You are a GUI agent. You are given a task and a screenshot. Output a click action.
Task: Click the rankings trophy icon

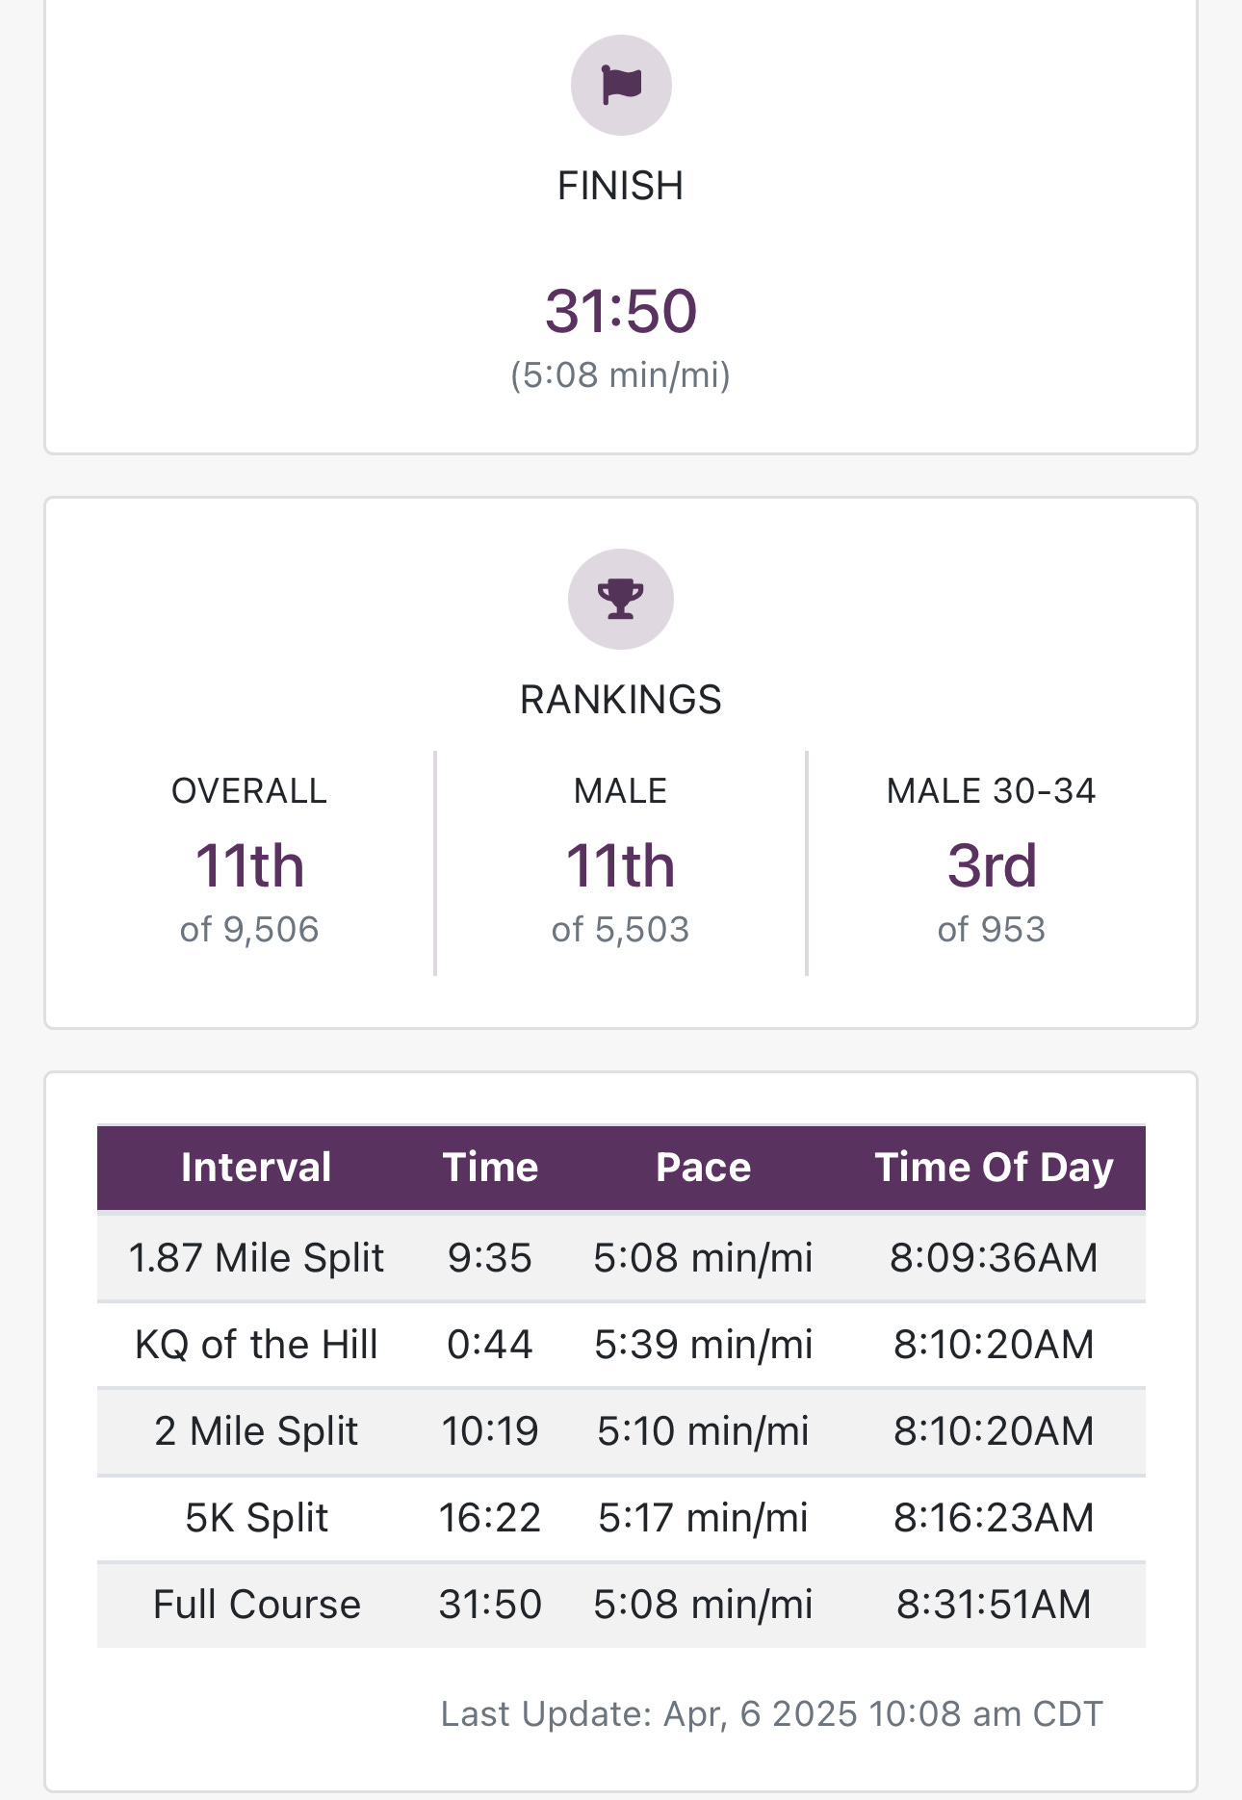[x=621, y=599]
